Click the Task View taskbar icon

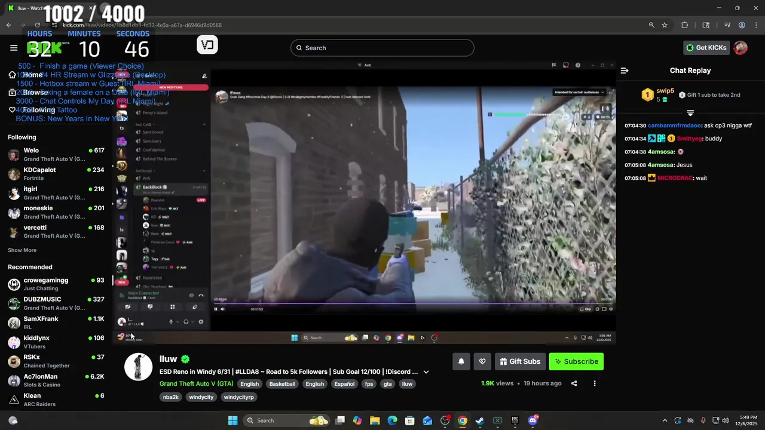tap(340, 420)
